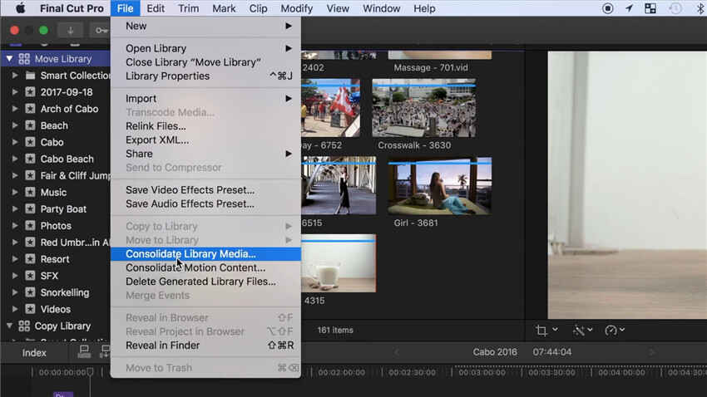Screen dimensions: 707x397
Task: Expand the Arch of Cabo event
Action: click(14, 109)
